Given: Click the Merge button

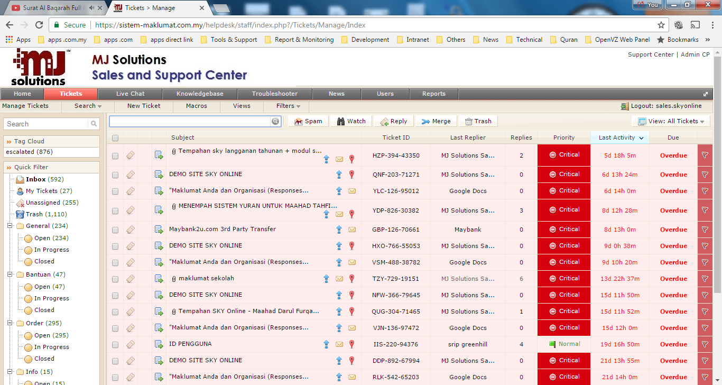Looking at the screenshot, I should point(436,121).
